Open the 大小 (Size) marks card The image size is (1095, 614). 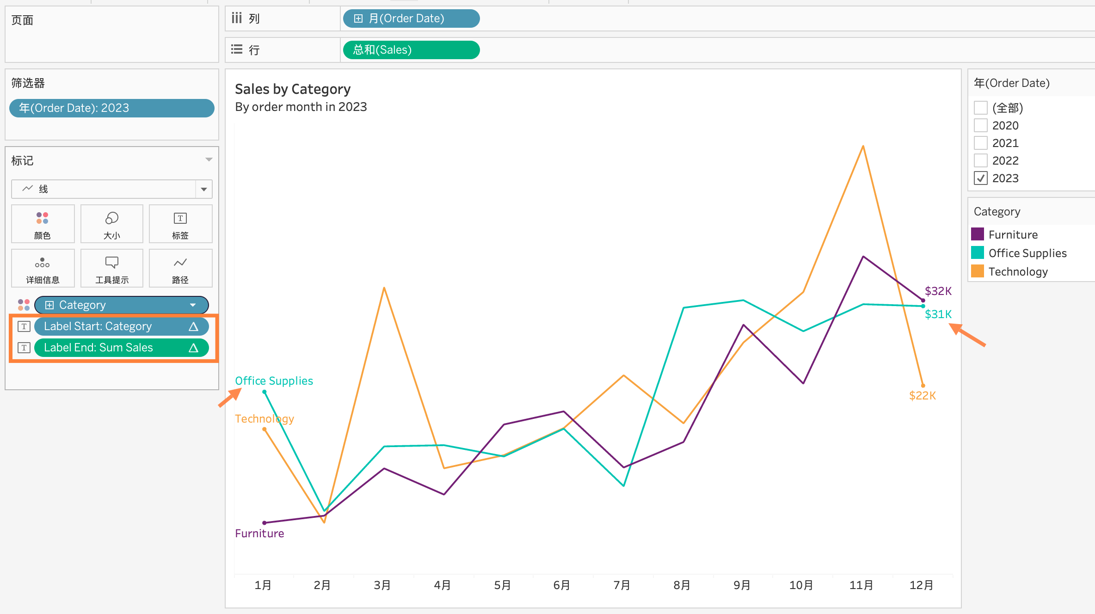tap(111, 224)
